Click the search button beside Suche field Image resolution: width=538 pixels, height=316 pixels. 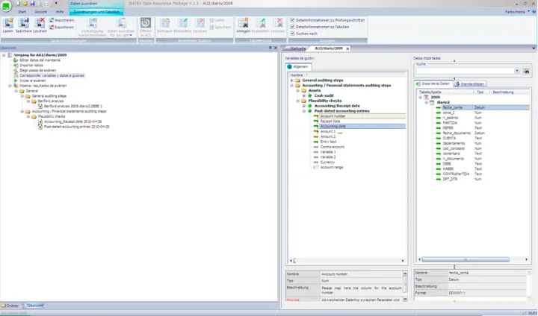click(x=526, y=71)
